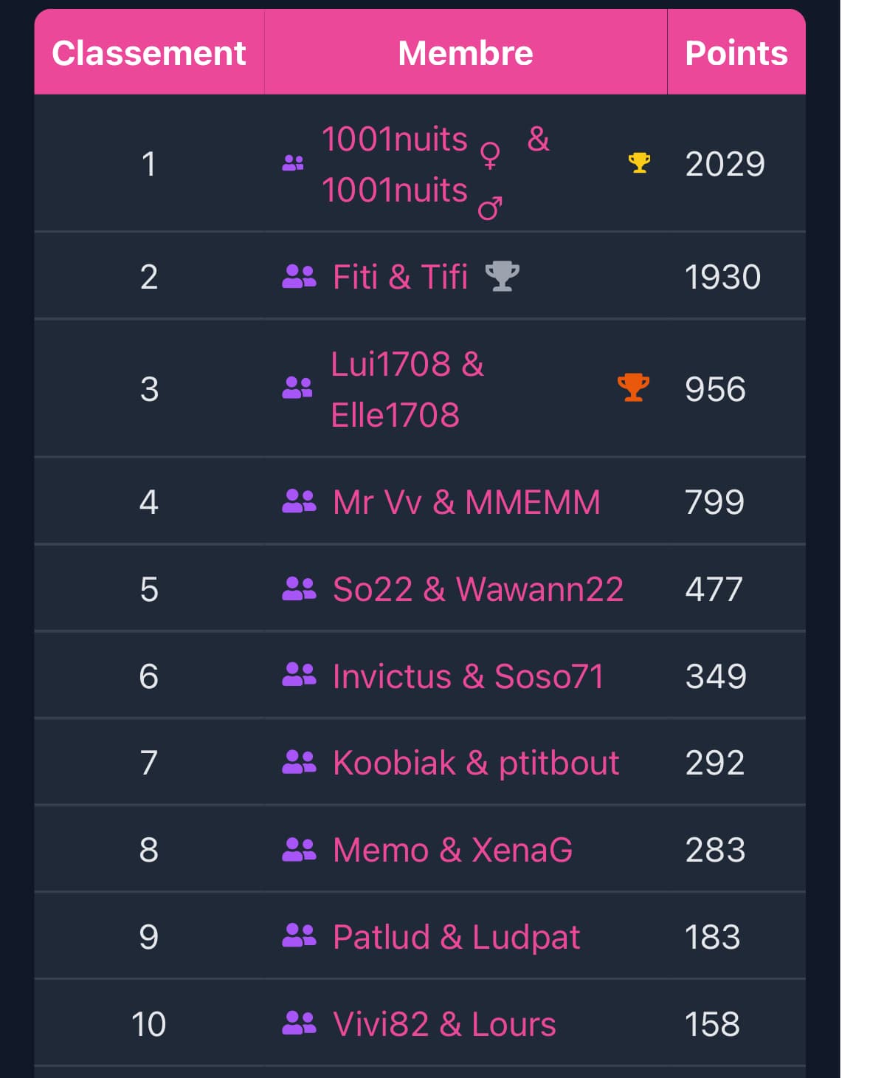The image size is (870, 1078).
Task: Open the Mr Vv & MMEMM profile
Action: point(466,502)
